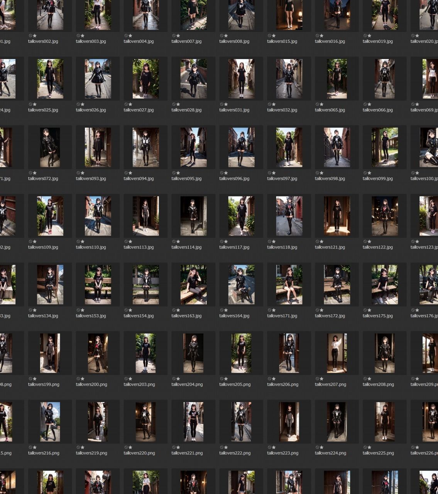Toggle star on tailovers016.jpg
The image size is (438, 494).
(x=322, y=36)
